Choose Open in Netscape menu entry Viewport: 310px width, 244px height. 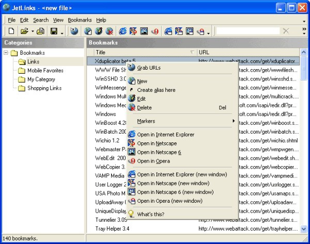coord(182,143)
